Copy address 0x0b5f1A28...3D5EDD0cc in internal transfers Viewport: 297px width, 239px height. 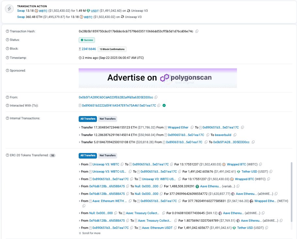[x=253, y=142]
